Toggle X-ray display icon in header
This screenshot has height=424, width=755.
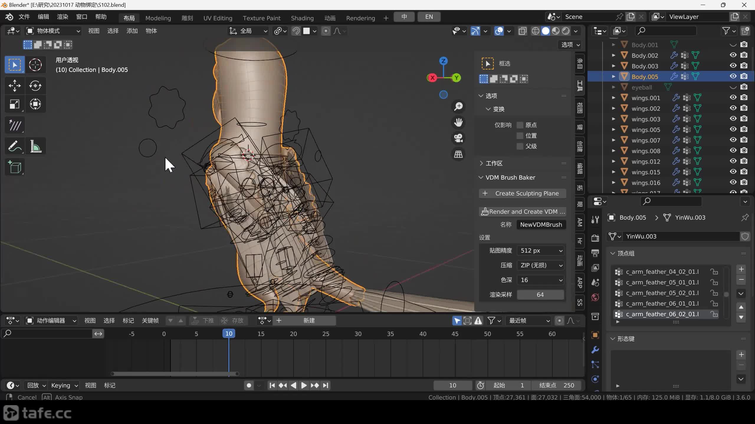(522, 31)
